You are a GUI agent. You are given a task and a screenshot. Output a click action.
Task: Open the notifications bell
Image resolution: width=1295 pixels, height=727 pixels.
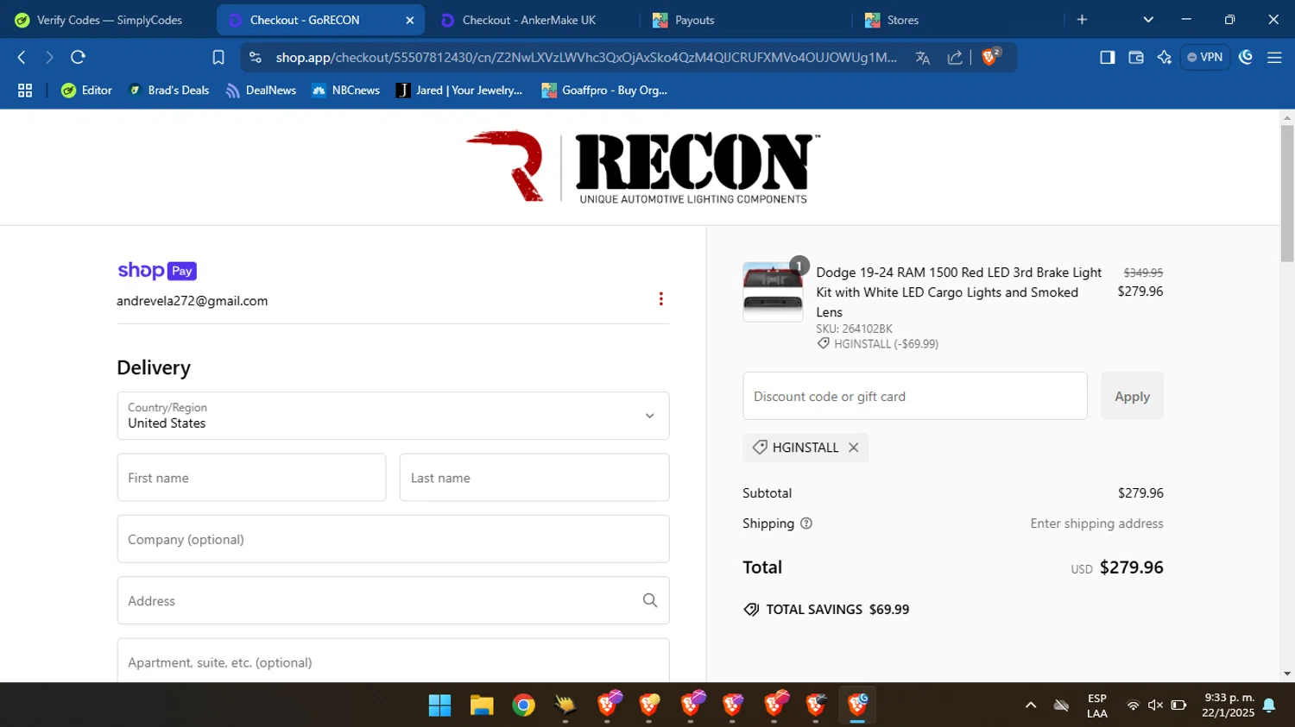tap(1269, 705)
